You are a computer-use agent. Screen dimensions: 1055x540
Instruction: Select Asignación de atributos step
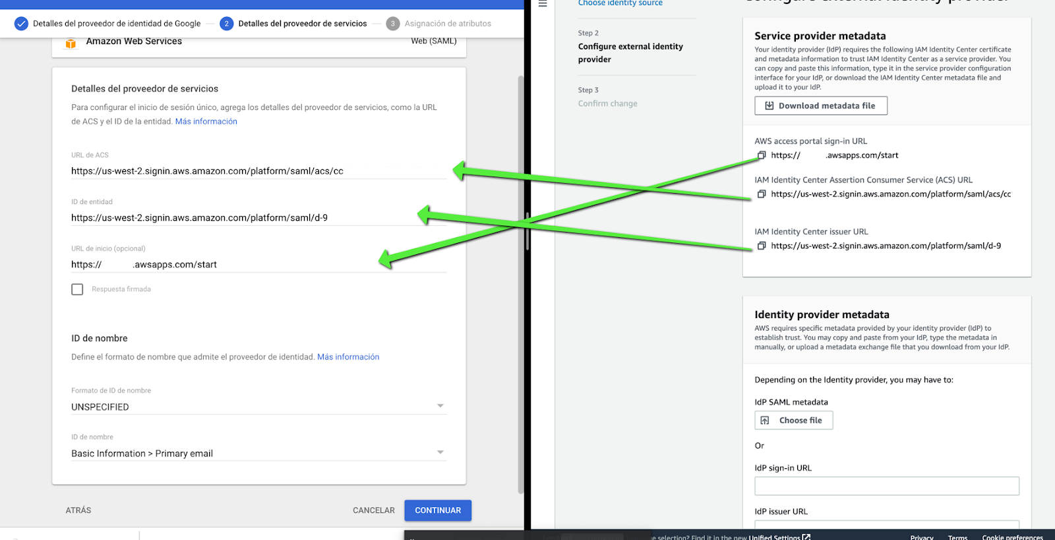[x=448, y=24]
